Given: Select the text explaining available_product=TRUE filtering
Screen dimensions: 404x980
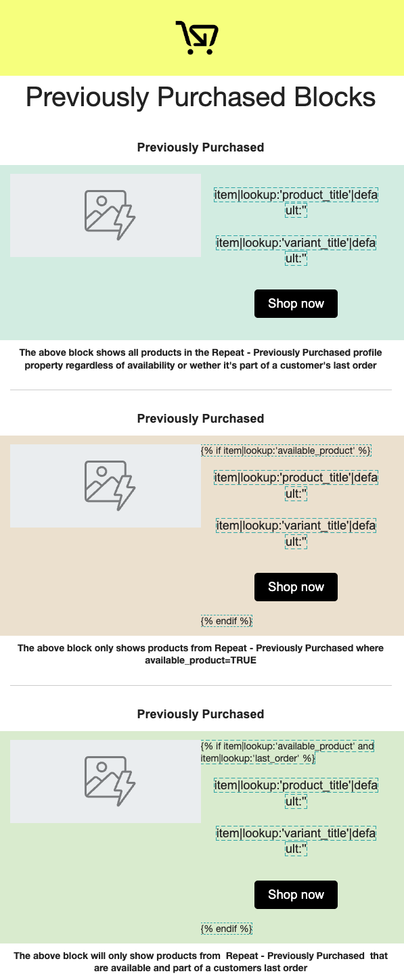Looking at the screenshot, I should click(x=200, y=654).
